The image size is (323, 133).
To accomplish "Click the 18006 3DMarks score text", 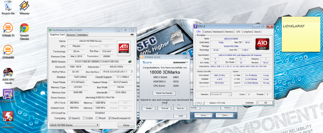I will [x=165, y=72].
